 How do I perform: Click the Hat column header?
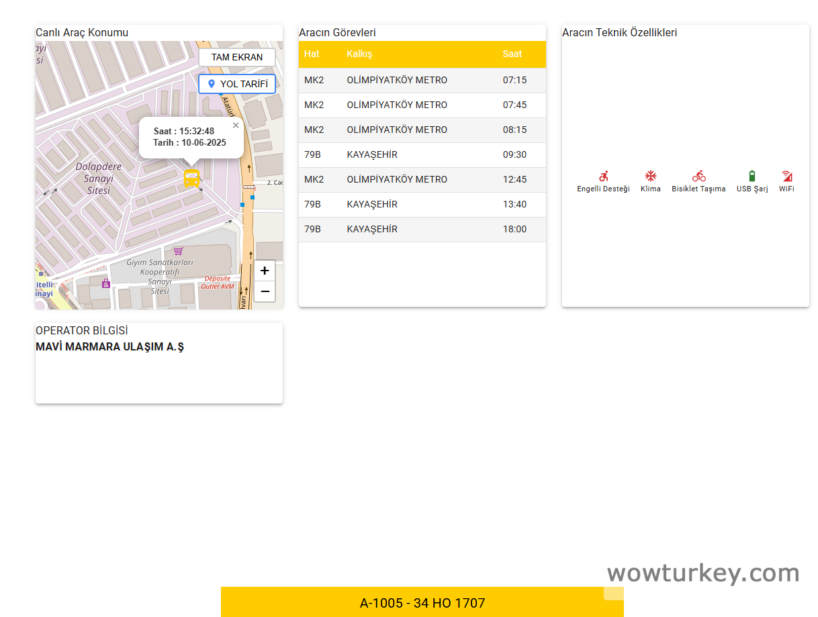312,54
